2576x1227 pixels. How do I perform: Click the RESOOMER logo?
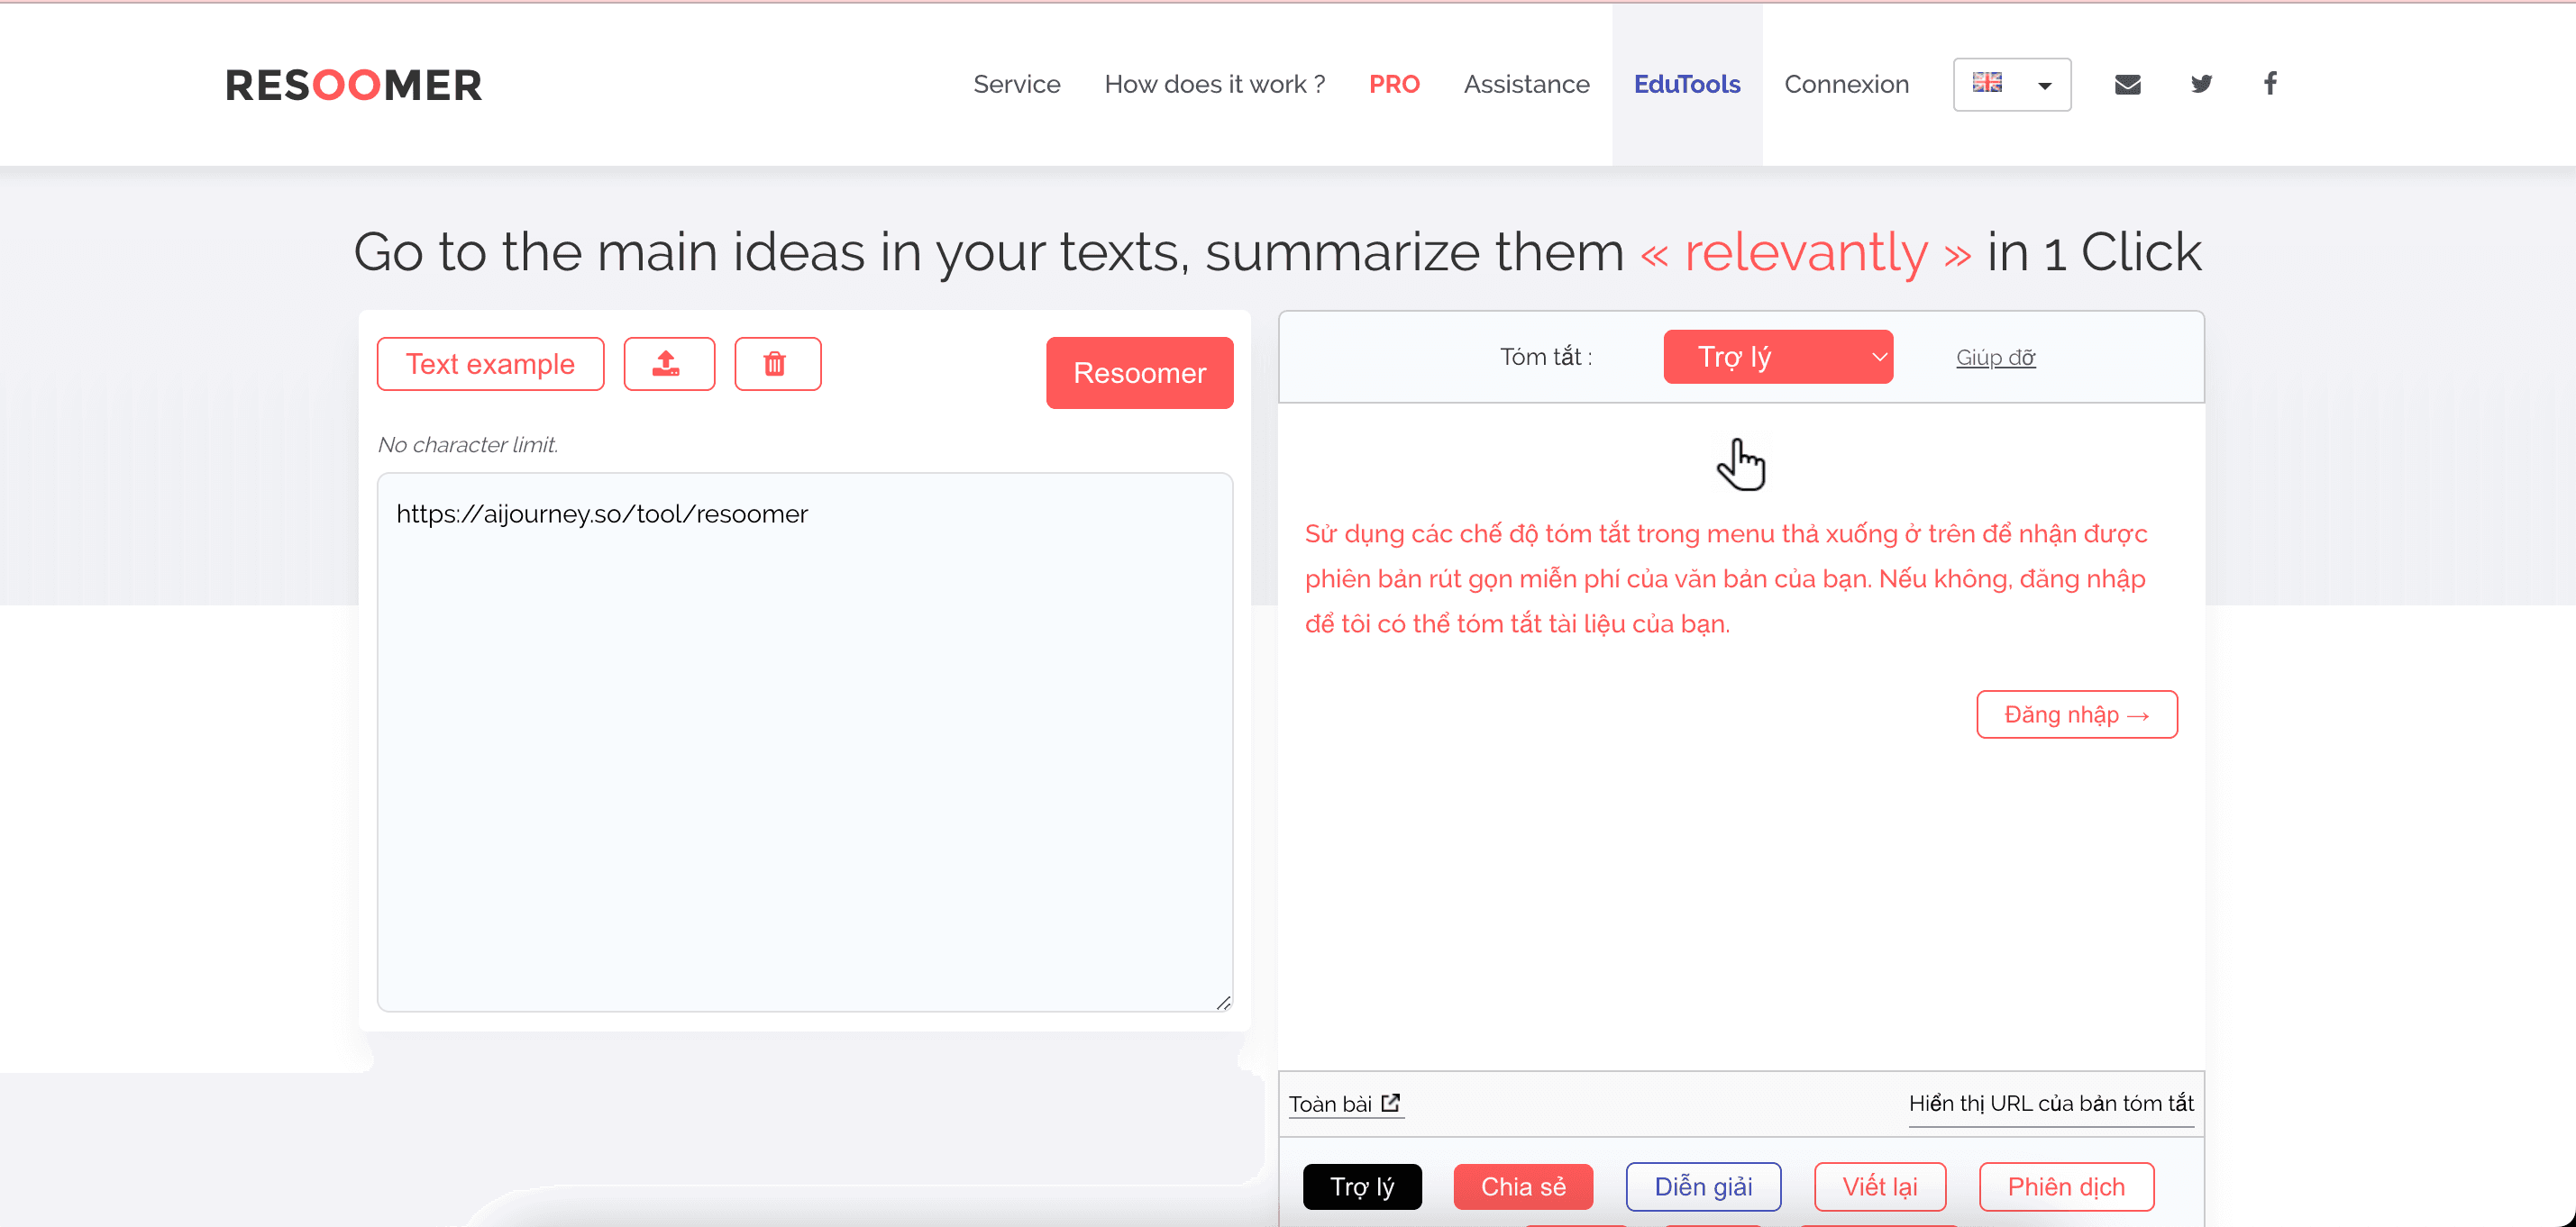pos(353,85)
